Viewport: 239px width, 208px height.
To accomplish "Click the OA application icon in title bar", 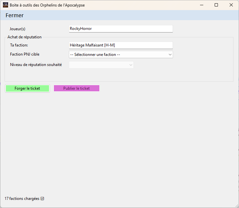I will tap(6, 5).
